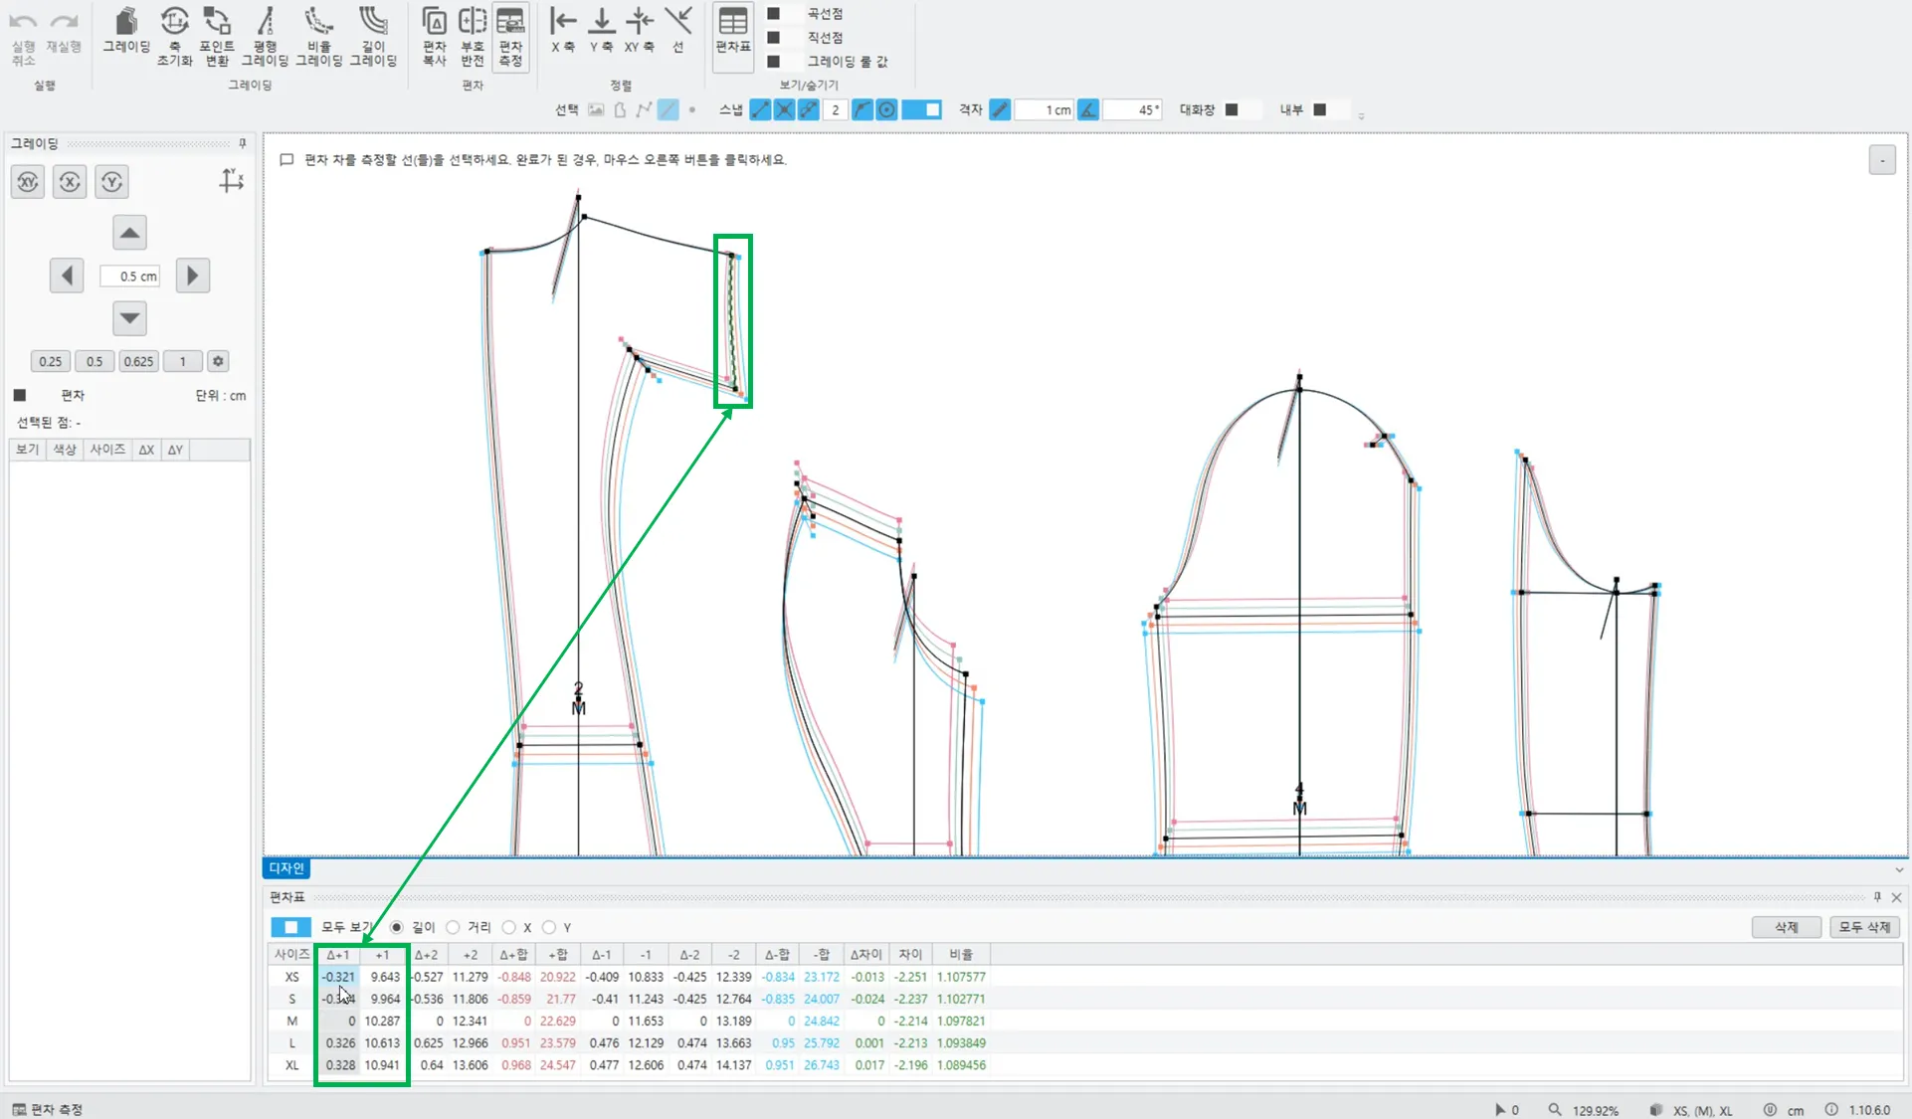Screen dimensions: 1912x1119
Task: Select the X radio button in 편차표
Action: click(509, 927)
